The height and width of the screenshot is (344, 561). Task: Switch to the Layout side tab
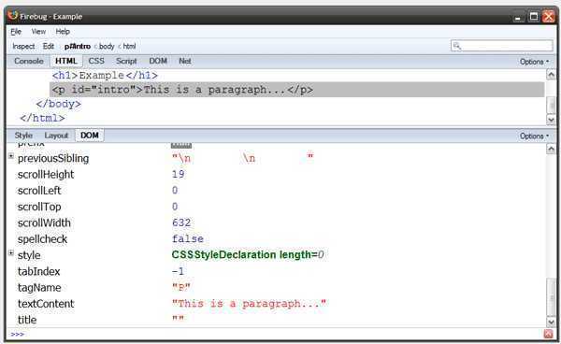pos(56,136)
